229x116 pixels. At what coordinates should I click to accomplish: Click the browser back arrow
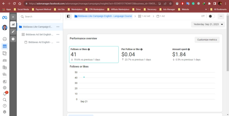pos(4,4)
